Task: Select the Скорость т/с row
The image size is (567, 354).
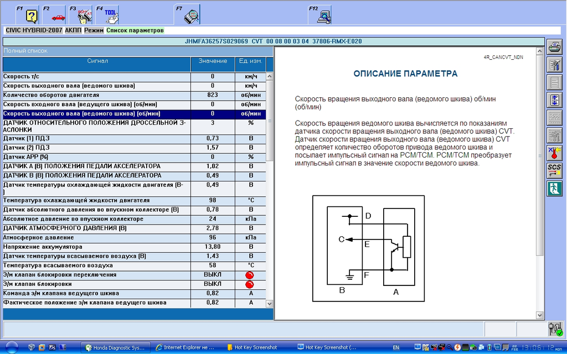Action: [134, 76]
